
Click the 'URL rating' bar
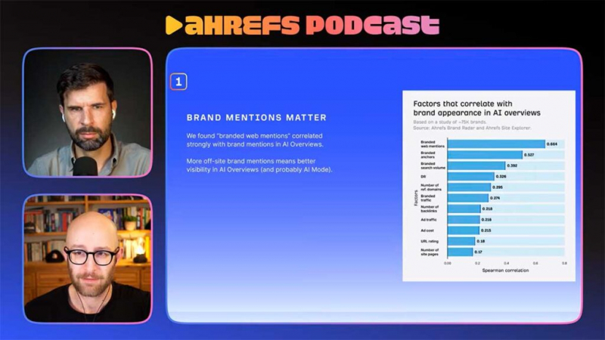click(461, 241)
